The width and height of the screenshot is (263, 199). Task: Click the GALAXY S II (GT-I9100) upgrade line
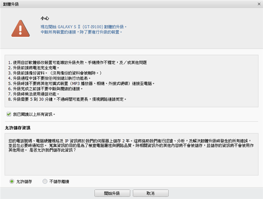point(83,27)
